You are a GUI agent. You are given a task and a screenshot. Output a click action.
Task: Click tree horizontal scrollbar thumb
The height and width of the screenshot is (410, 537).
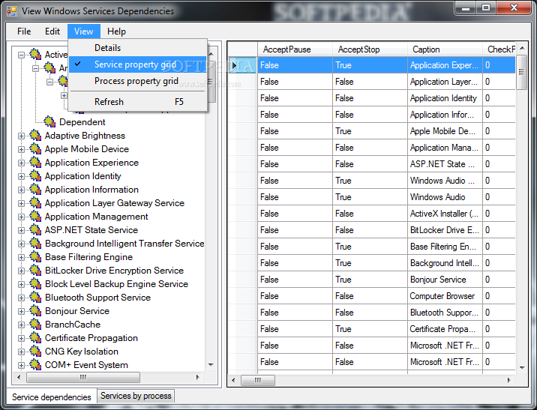(83, 377)
